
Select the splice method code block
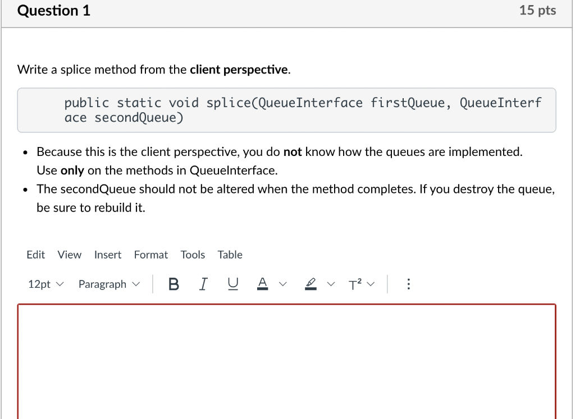tap(286, 110)
